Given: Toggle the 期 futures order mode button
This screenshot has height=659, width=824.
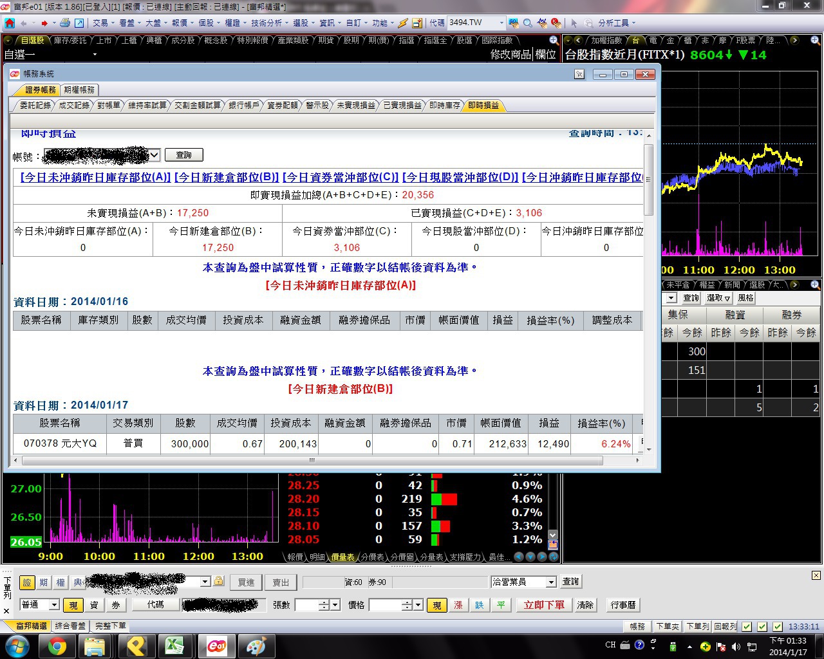Looking at the screenshot, I should point(43,582).
